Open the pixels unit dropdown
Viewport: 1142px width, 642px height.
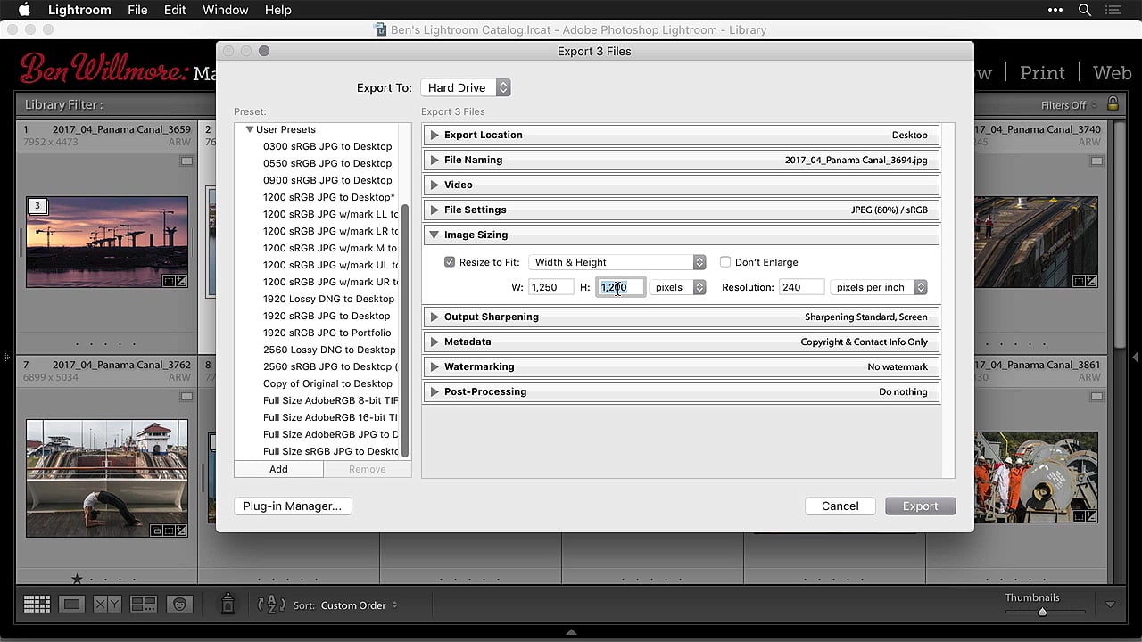click(x=677, y=287)
